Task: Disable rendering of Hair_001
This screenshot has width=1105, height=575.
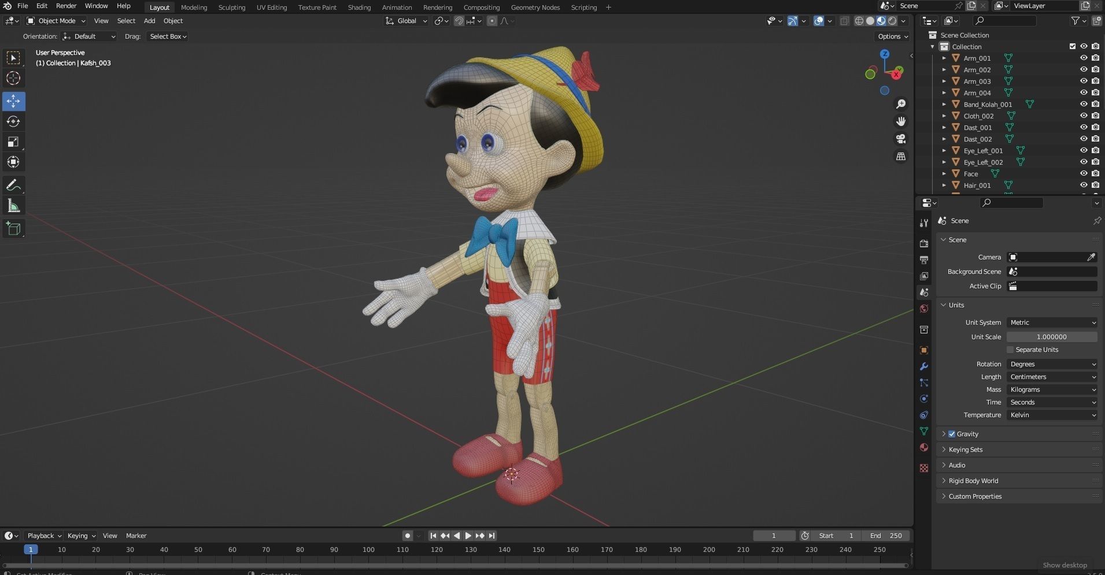Action: (1095, 185)
